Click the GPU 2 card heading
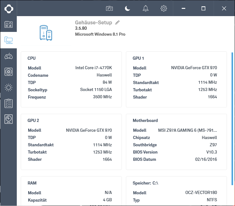Image resolution: width=235 pixels, height=206 pixels. [x=33, y=120]
